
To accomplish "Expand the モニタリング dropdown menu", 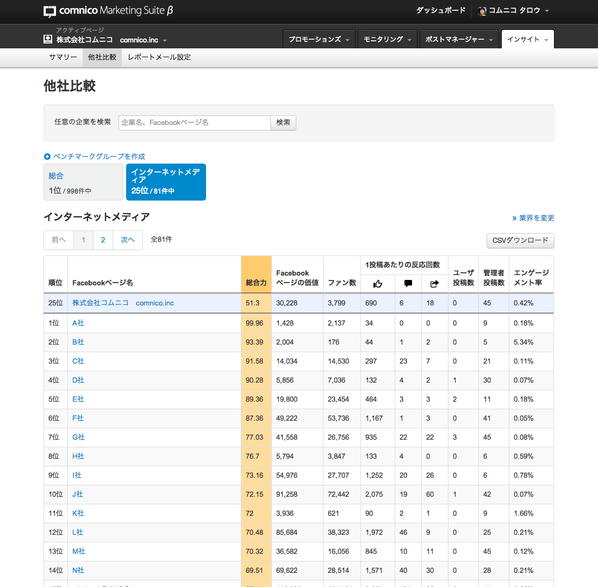I will [x=387, y=39].
